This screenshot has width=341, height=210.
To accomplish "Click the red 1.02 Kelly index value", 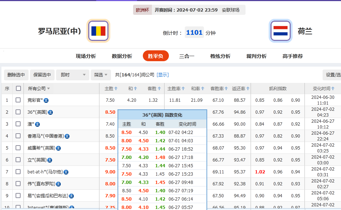I will pos(260,172).
